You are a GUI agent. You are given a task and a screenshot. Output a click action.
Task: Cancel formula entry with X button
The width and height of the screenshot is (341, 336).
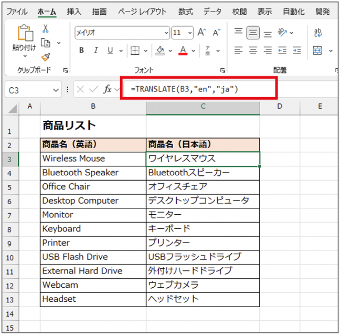coord(80,89)
